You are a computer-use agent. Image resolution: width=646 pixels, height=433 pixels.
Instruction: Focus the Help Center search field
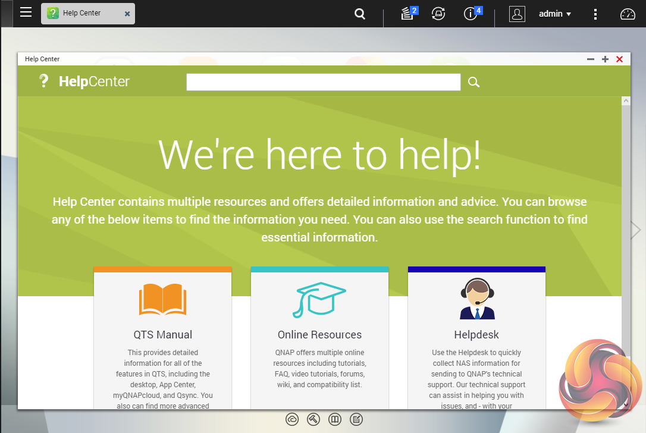(324, 82)
